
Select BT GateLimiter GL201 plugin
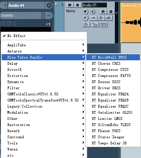pos(113,112)
